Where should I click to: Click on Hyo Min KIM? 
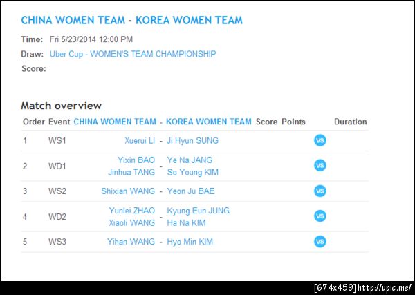tap(190, 242)
